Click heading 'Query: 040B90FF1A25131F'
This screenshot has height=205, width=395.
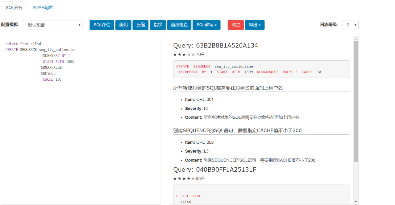pyautogui.click(x=215, y=170)
